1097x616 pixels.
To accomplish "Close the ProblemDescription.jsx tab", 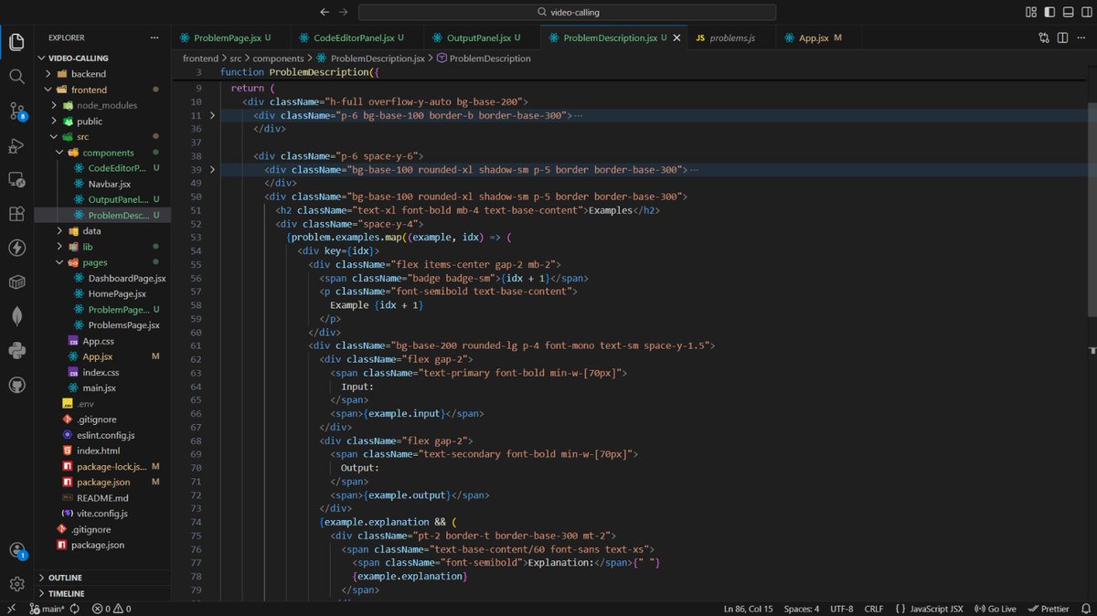I will 676,37.
